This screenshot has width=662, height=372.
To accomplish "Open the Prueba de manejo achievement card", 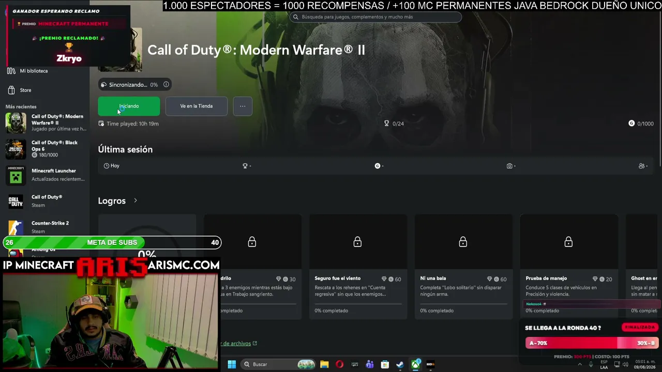I will click(569, 267).
